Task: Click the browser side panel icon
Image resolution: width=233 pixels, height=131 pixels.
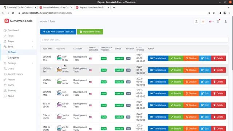Action: pos(220,13)
